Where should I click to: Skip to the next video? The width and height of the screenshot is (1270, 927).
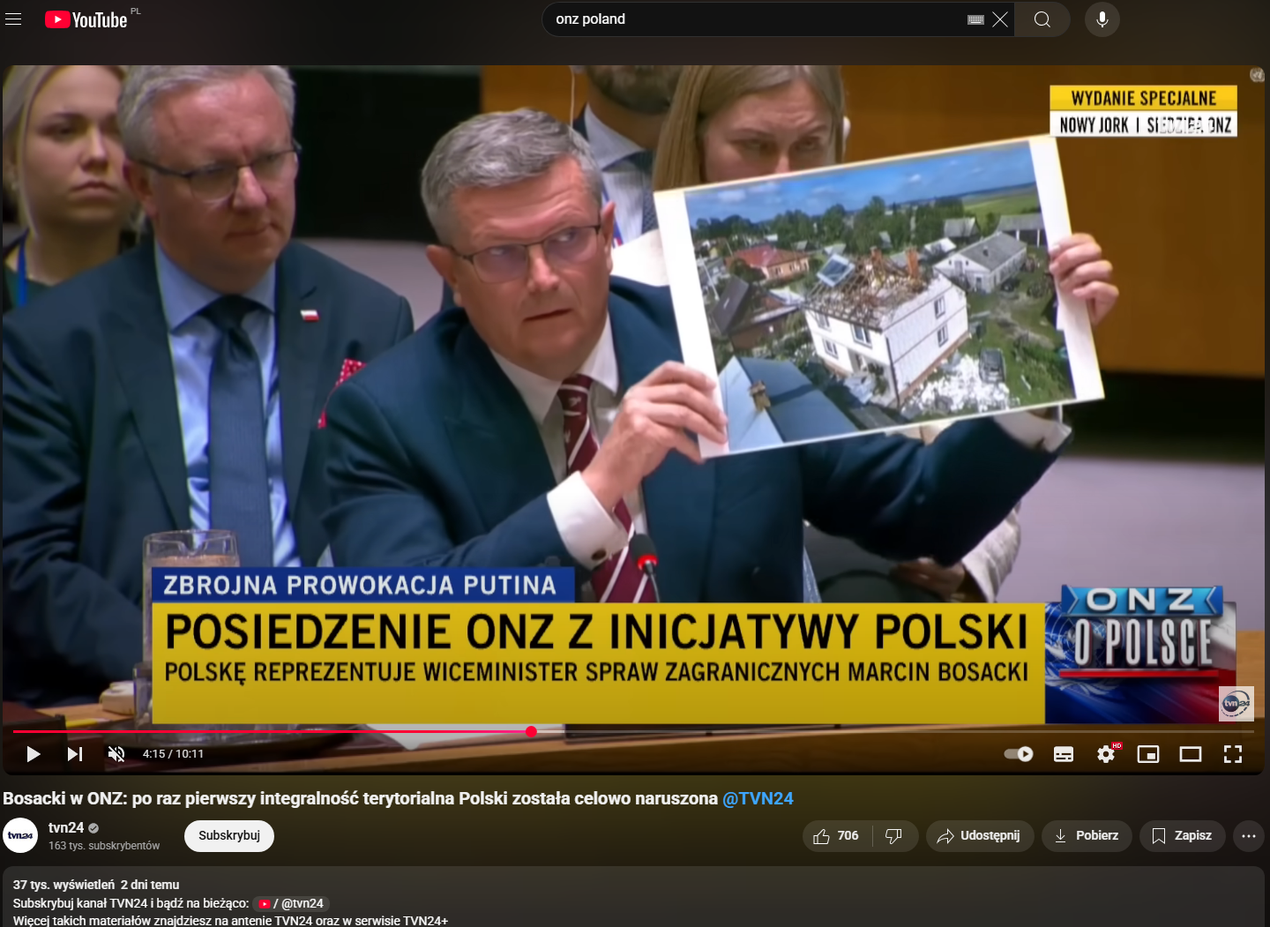tap(75, 754)
